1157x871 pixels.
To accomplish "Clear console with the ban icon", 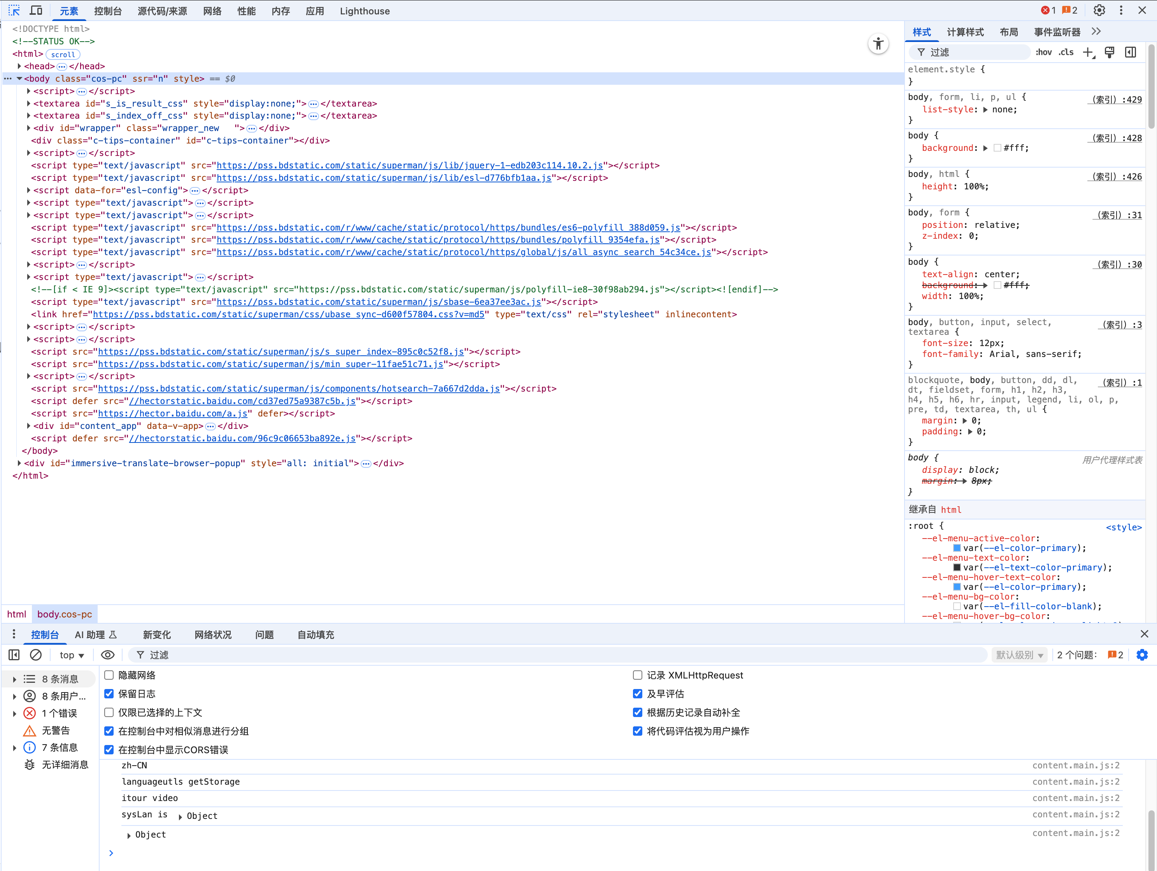I will [35, 655].
